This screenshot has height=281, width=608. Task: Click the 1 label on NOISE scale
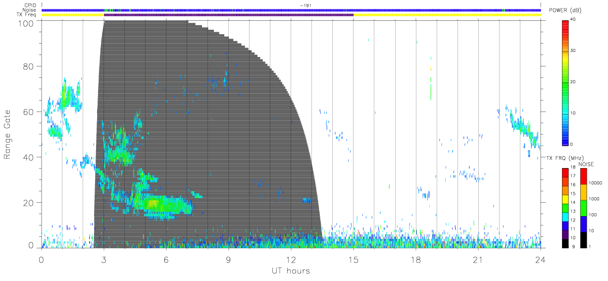pyautogui.click(x=590, y=246)
